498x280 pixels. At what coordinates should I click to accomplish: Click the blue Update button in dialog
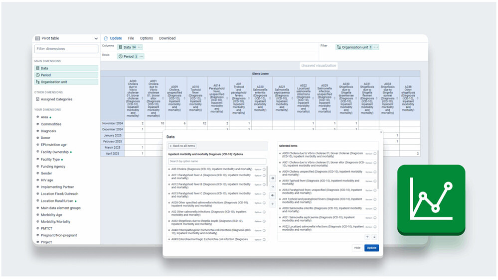click(x=371, y=248)
